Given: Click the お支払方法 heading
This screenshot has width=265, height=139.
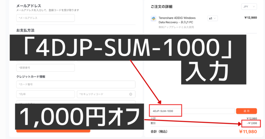Looking at the screenshot, I should 25,31.
